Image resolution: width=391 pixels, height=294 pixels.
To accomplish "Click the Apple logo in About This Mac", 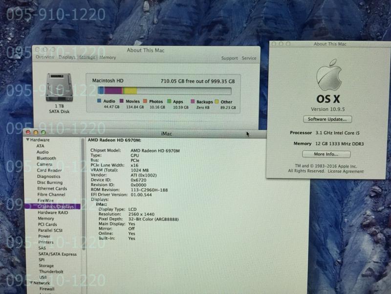I will 328,75.
